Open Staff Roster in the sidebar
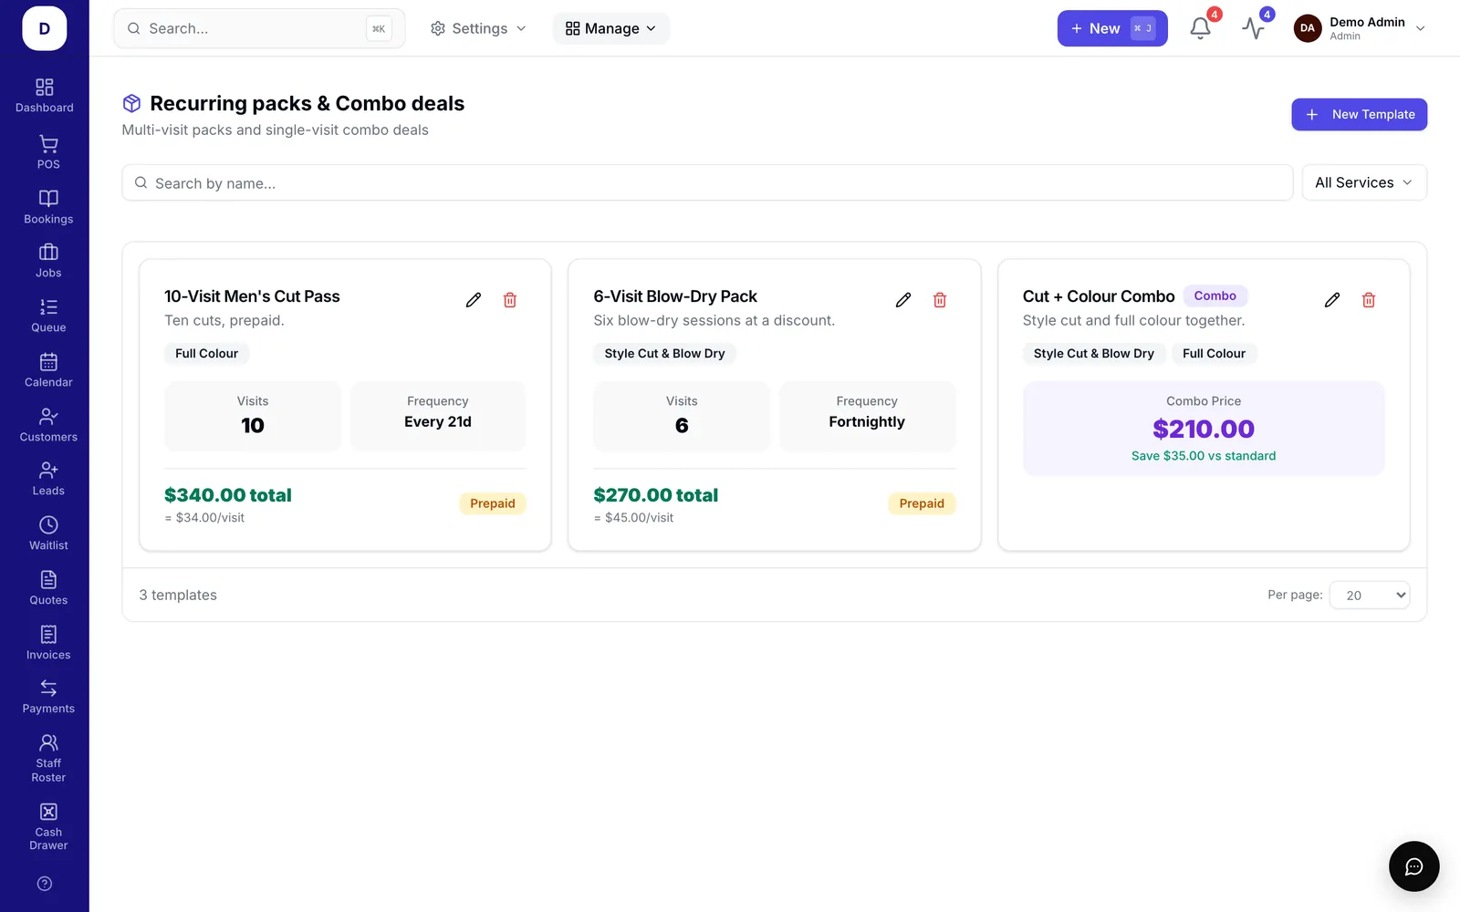The height and width of the screenshot is (912, 1460). click(x=48, y=759)
